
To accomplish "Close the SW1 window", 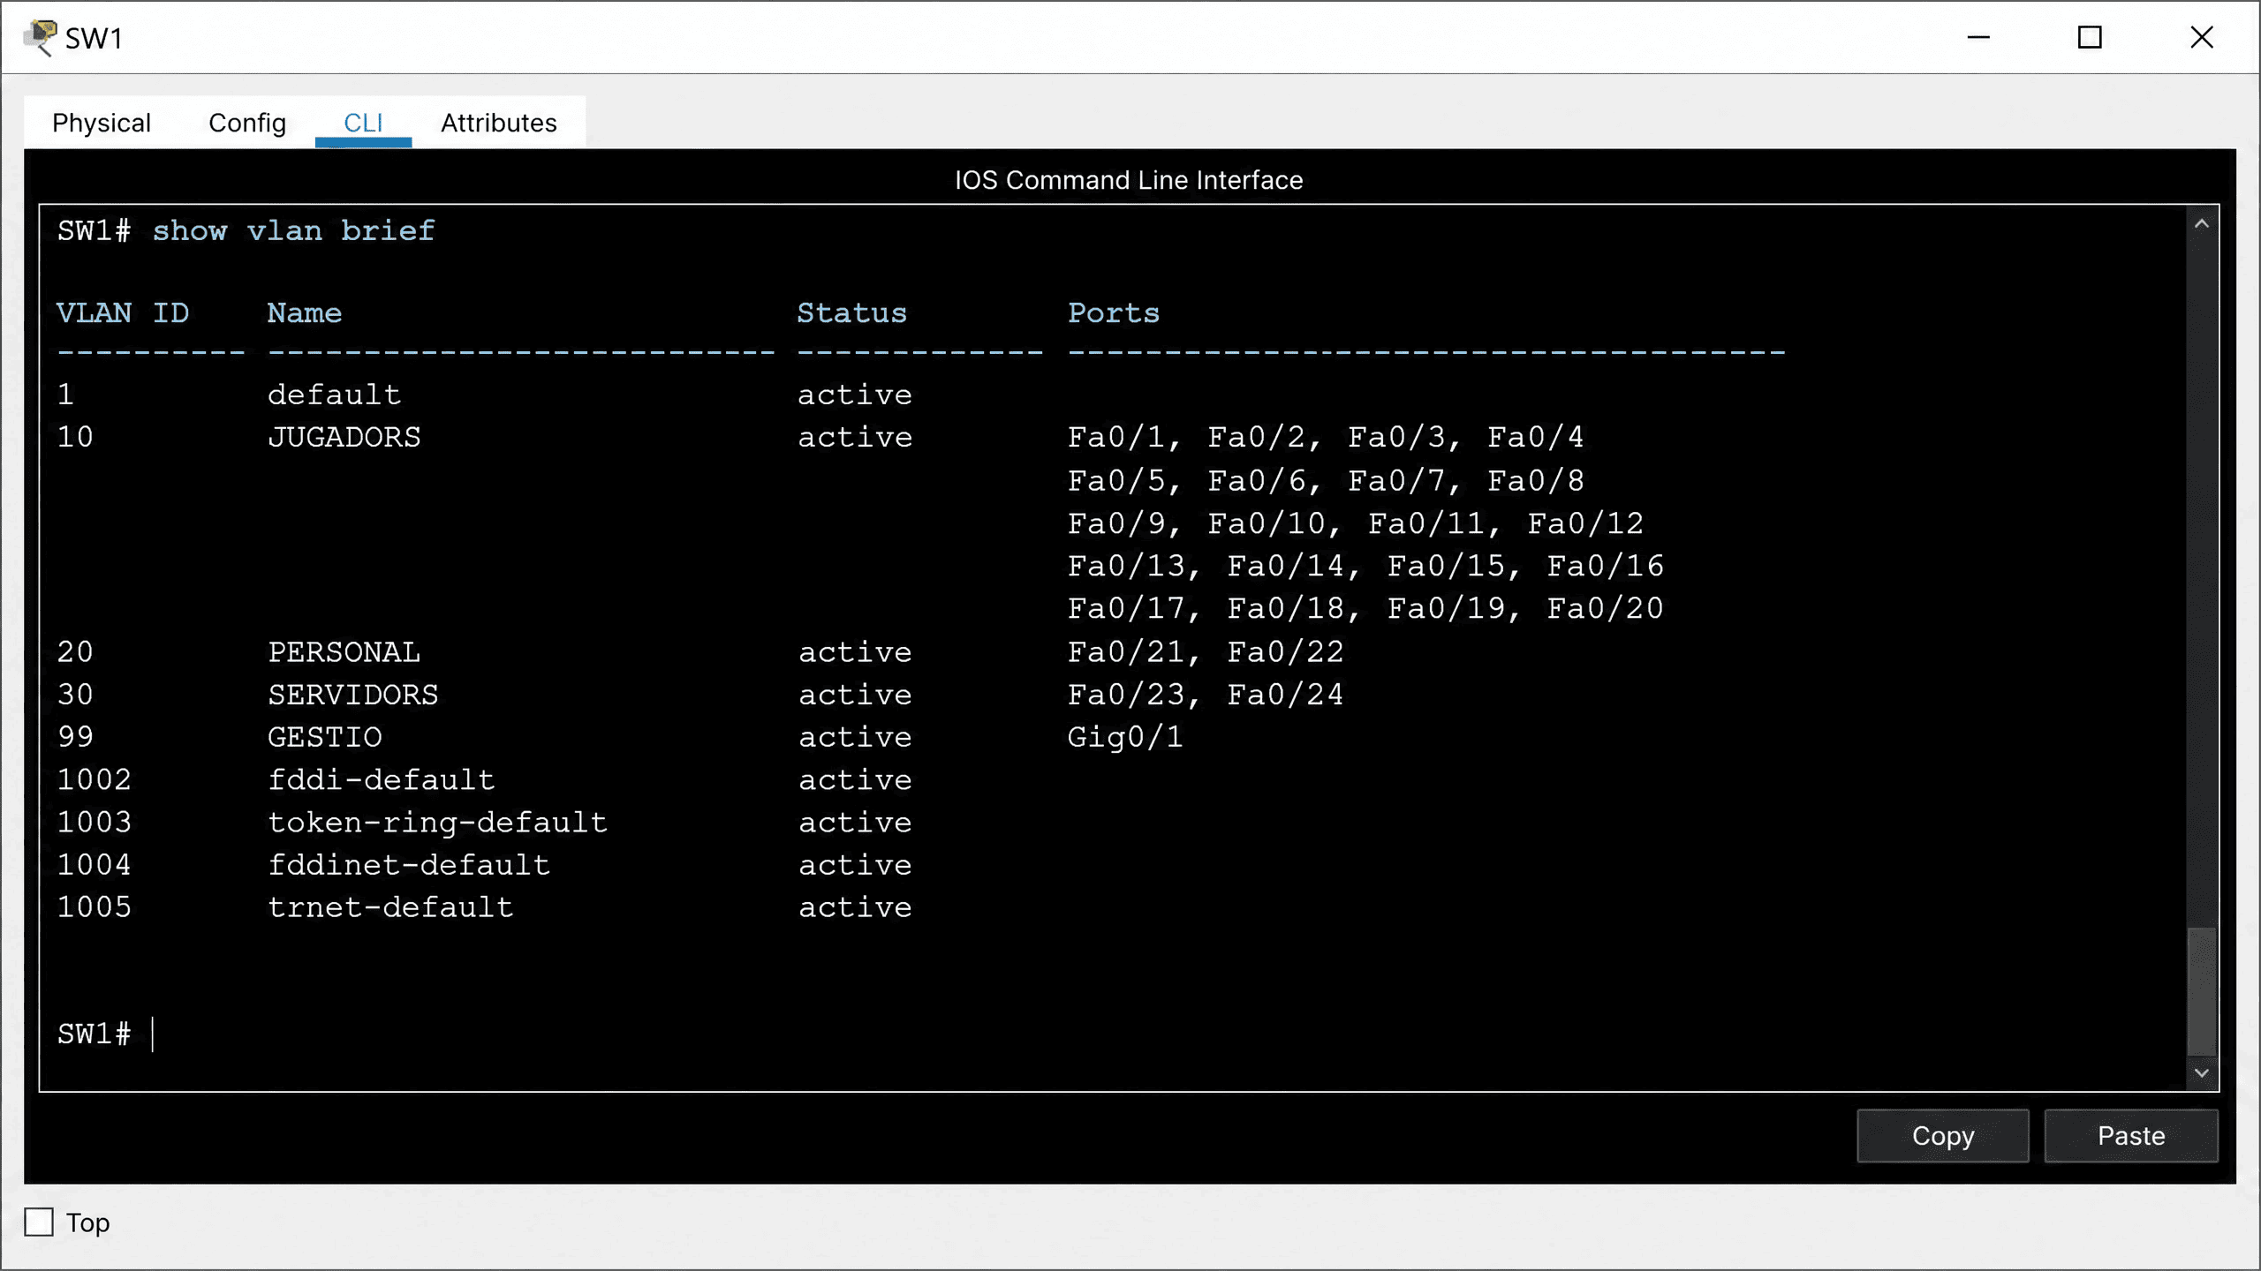I will point(2202,37).
